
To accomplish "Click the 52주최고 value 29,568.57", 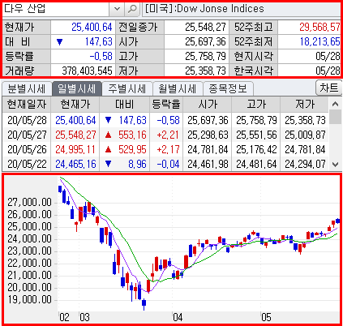I will [x=319, y=27].
